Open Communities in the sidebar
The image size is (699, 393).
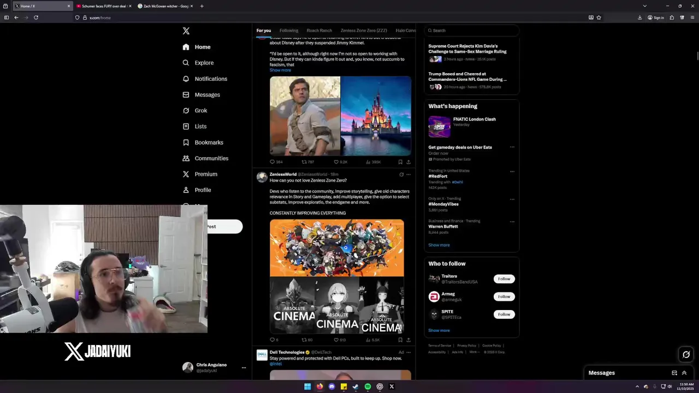pos(205,158)
